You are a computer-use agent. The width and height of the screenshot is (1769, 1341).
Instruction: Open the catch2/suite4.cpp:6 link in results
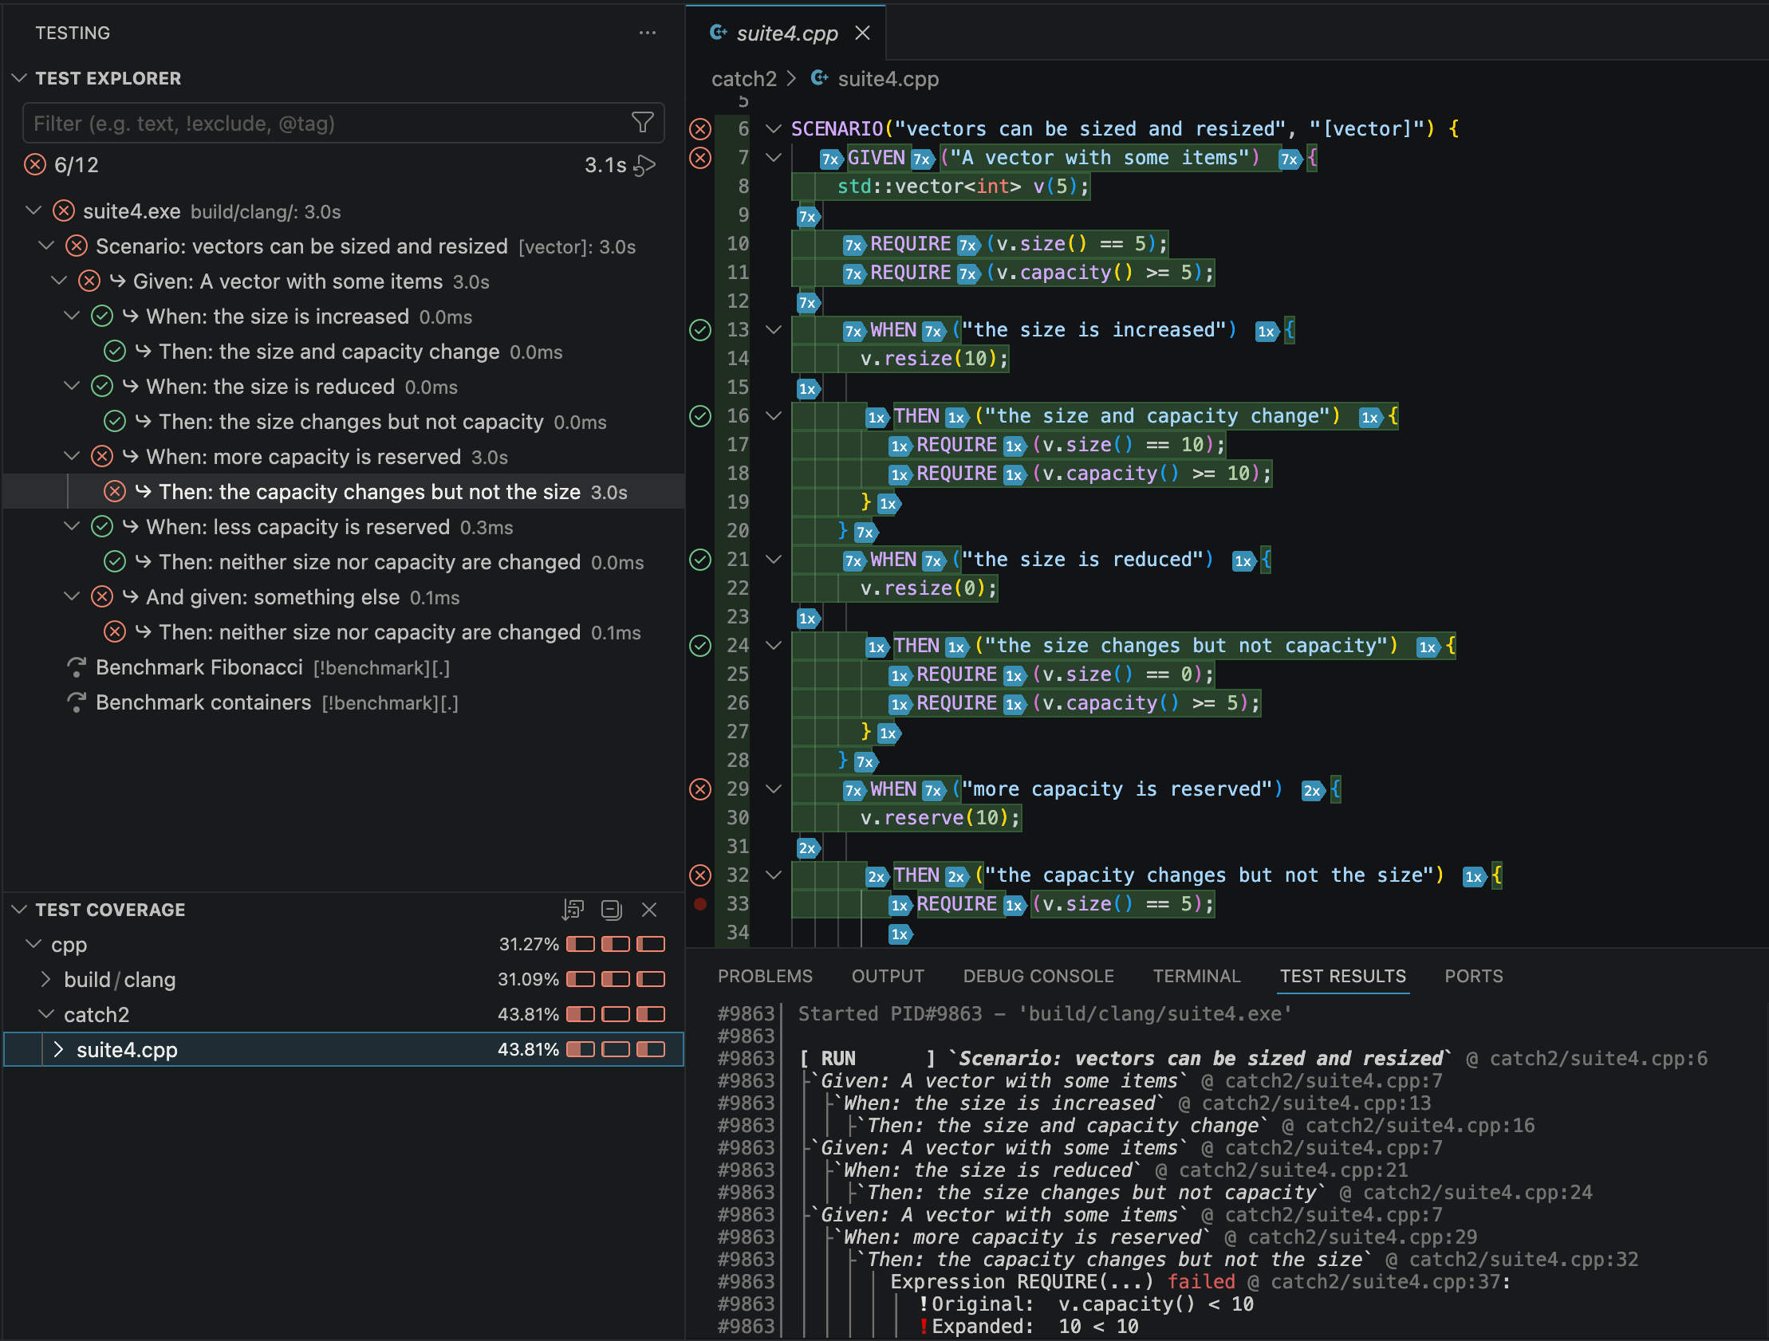click(1598, 1059)
